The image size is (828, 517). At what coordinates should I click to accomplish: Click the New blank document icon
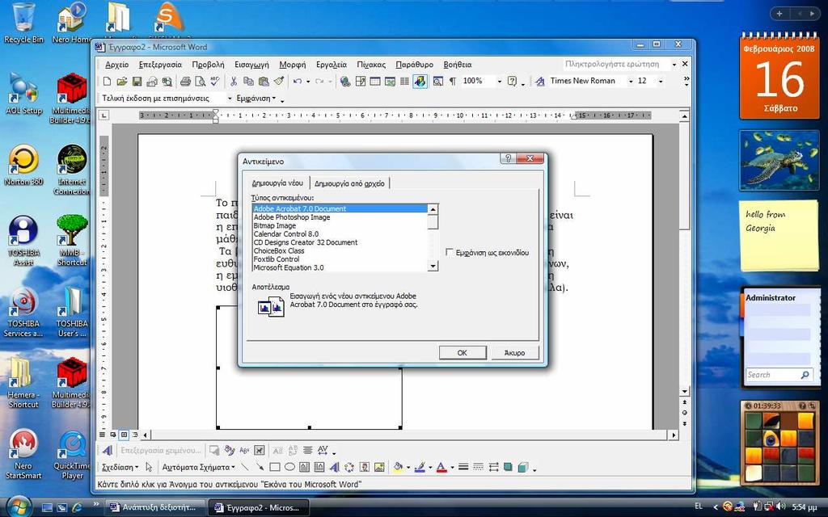tap(108, 82)
